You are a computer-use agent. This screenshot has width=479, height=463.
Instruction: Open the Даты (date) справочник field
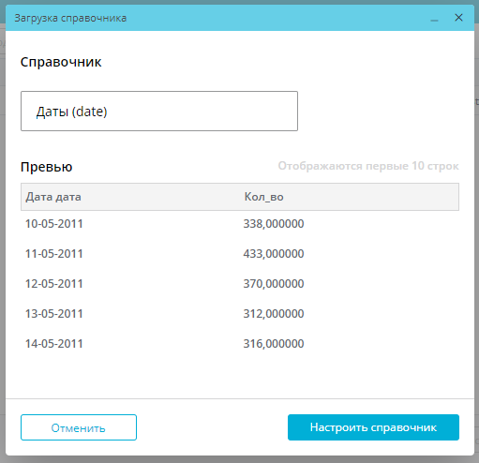(159, 111)
